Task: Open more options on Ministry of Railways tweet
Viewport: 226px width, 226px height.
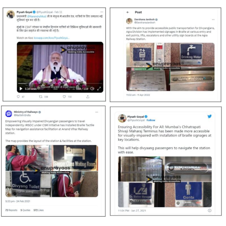Action: coord(97,112)
